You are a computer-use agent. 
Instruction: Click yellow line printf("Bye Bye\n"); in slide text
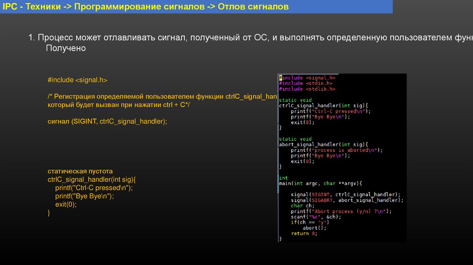[x=85, y=196]
